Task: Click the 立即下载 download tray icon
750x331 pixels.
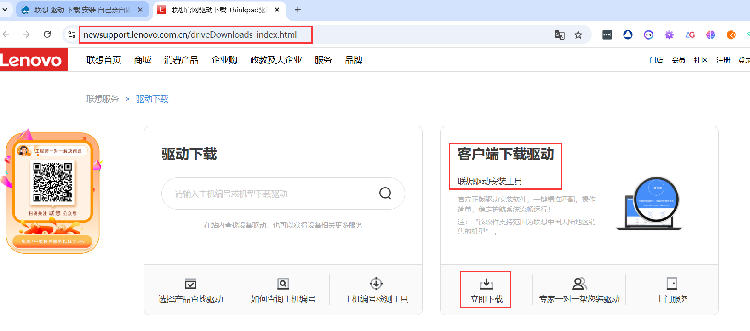Action: (x=487, y=284)
